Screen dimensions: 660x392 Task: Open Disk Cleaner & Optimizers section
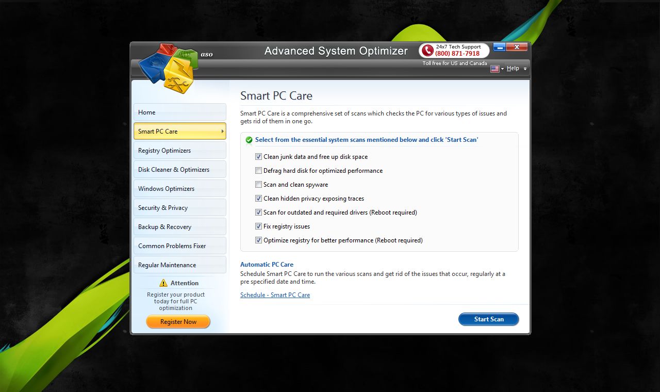179,169
